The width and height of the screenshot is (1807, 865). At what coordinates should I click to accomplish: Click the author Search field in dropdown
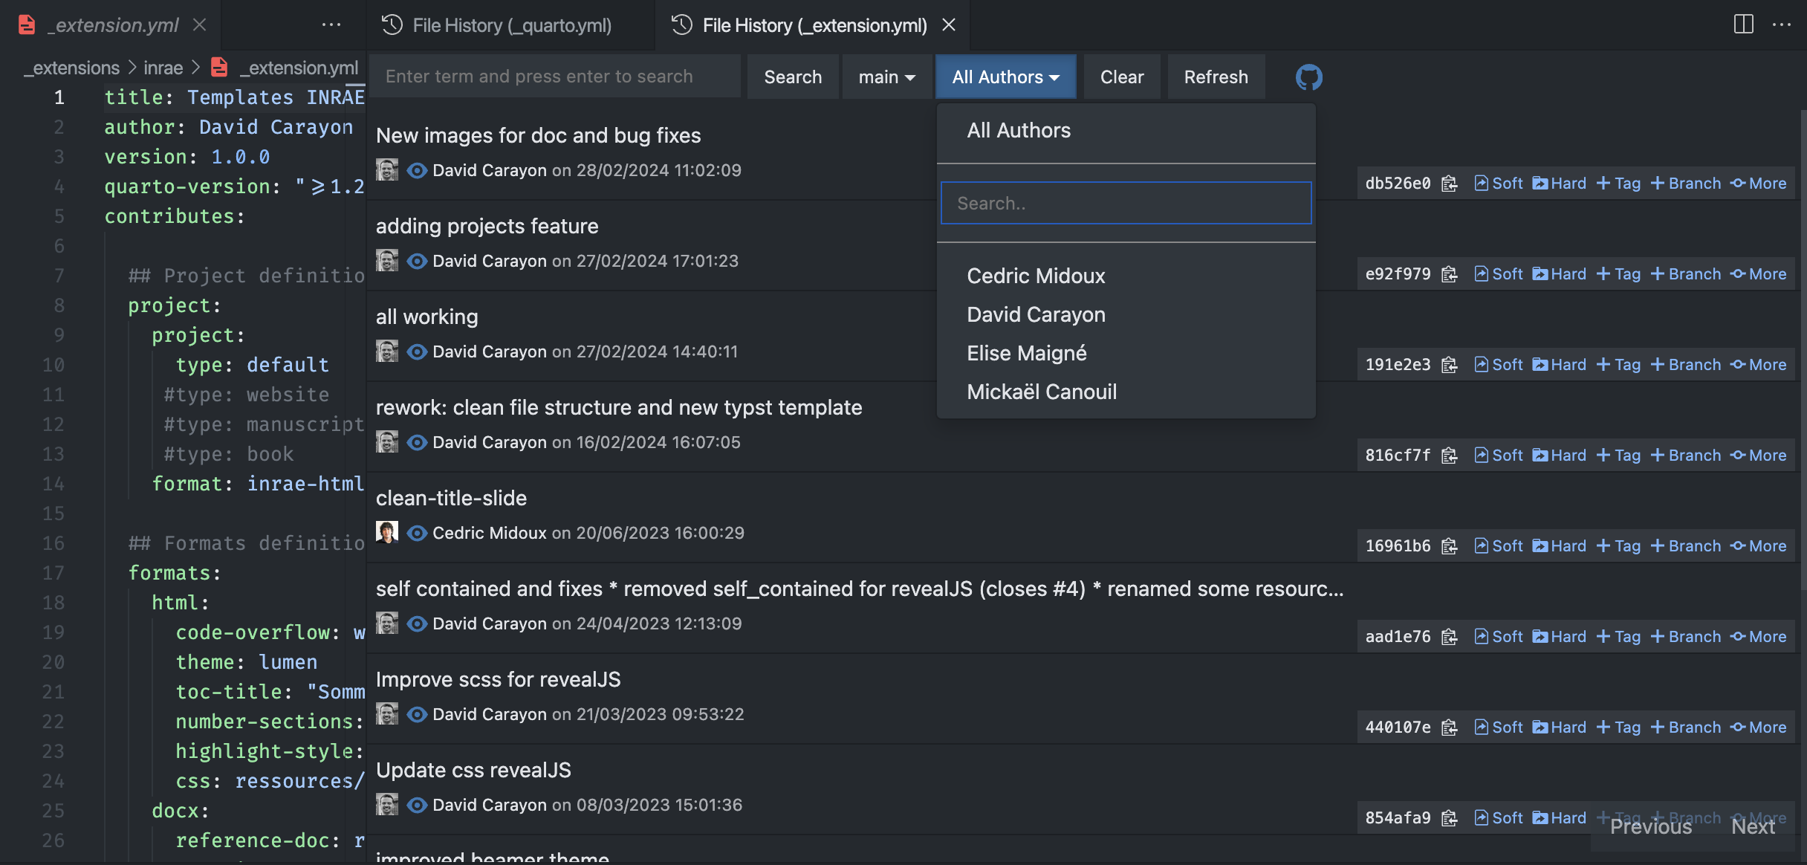tap(1126, 203)
